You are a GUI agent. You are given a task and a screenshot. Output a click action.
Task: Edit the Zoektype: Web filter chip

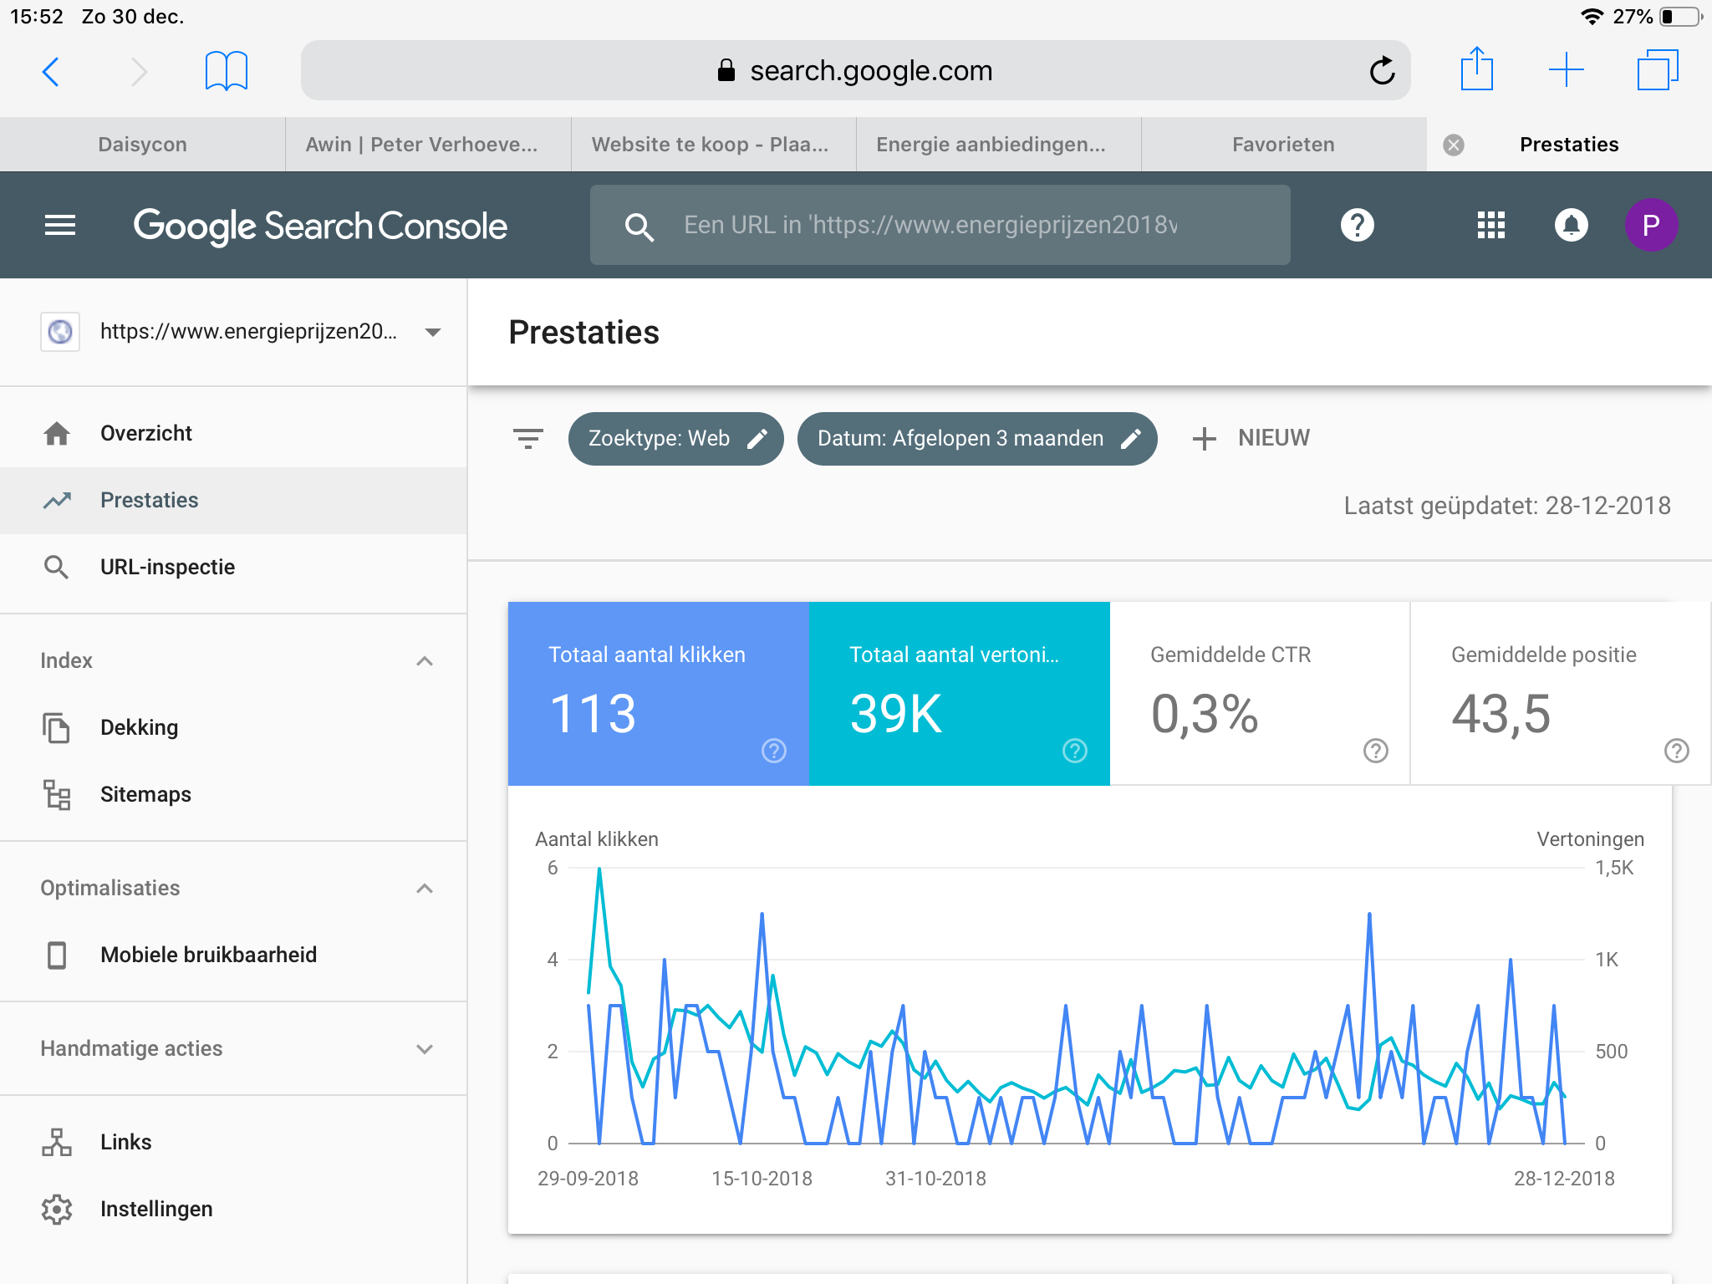point(676,439)
